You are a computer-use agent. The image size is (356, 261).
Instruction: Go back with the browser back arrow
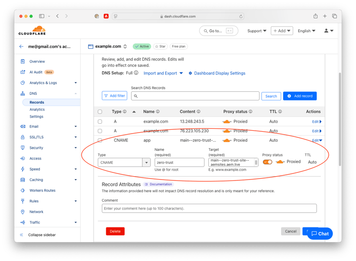pos(57,16)
